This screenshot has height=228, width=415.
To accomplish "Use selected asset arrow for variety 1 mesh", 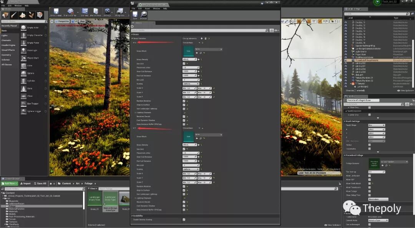I will click(x=197, y=138).
